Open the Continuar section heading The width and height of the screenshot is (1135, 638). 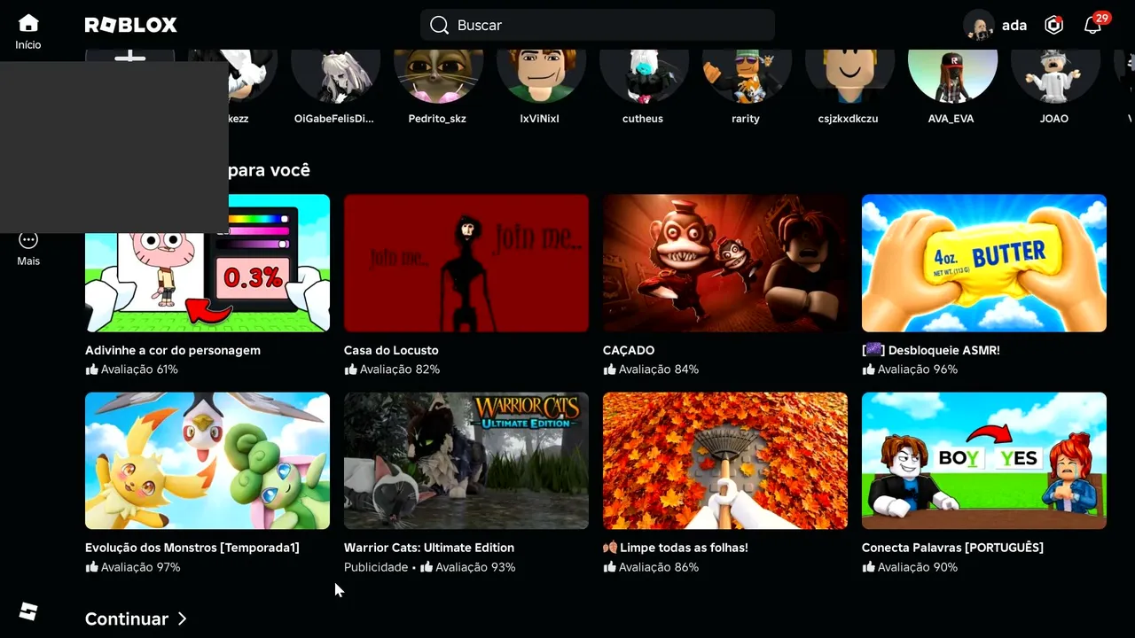click(x=127, y=619)
